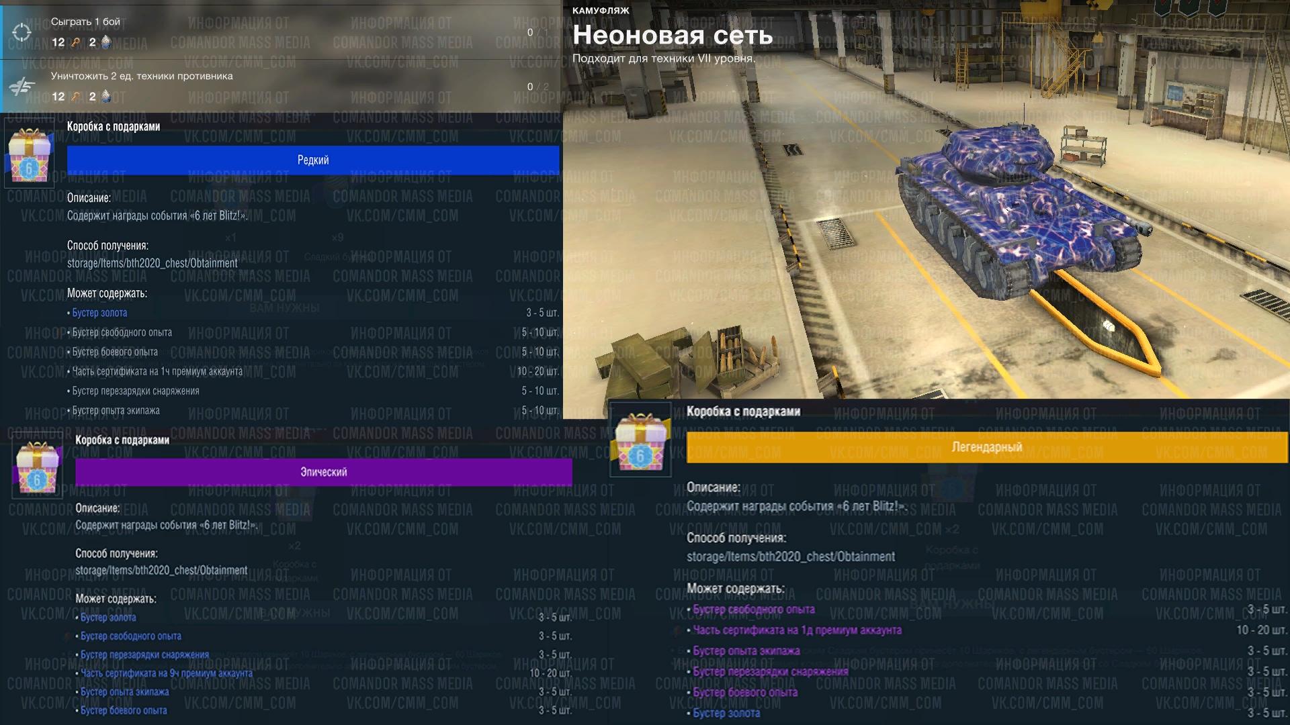Screen dimensions: 1290x725
Task: Click 'Часть сертификата на 1ч премиум аккаунта'
Action: 157,371
